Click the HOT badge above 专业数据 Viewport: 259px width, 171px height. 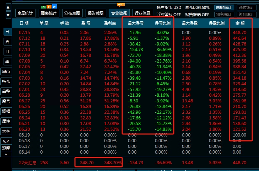pyautogui.click(x=121, y=5)
